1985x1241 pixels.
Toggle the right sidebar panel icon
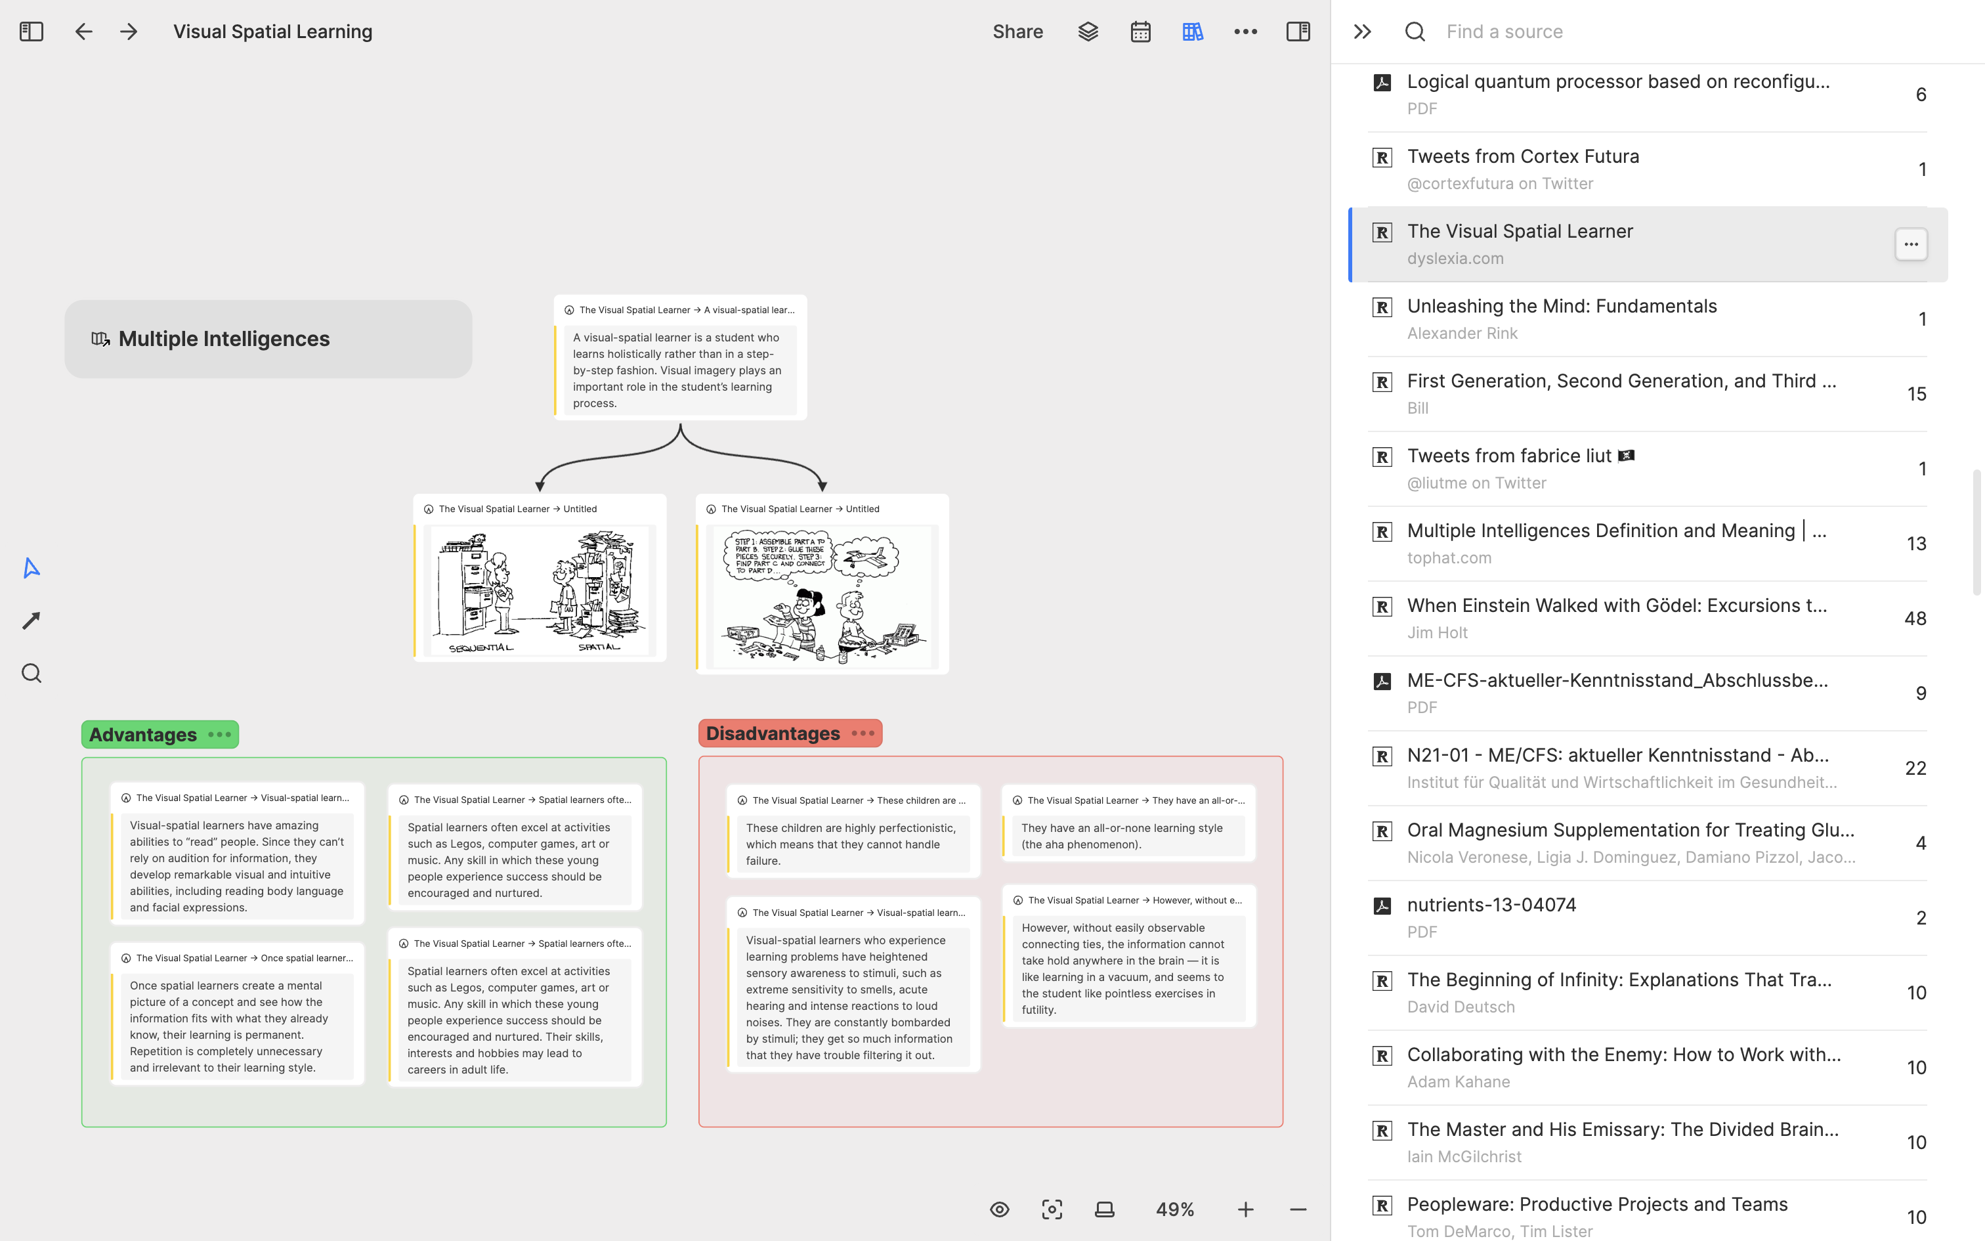click(x=1298, y=32)
